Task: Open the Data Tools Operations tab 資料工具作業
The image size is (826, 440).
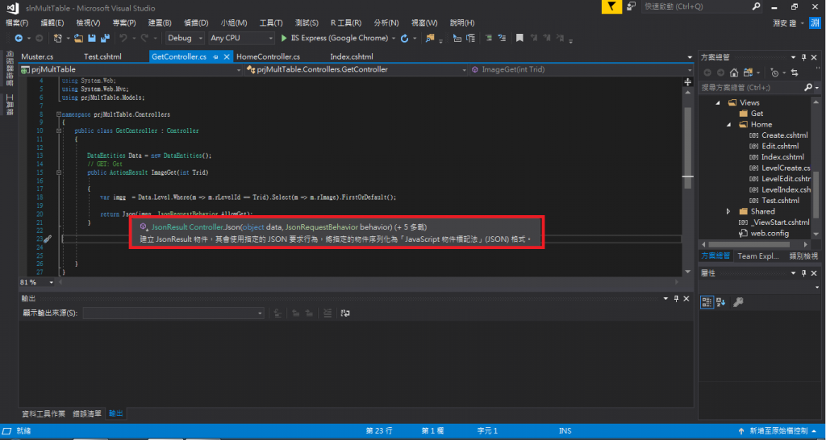Action: [44, 413]
